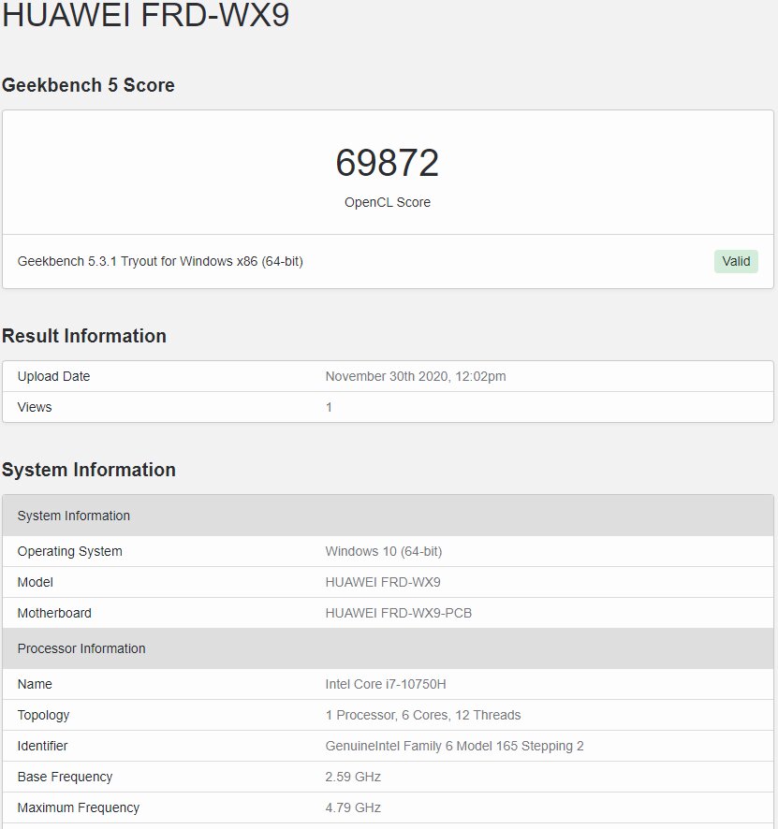The image size is (778, 829).
Task: Click the 69872 OpenCL score number
Action: tap(388, 162)
